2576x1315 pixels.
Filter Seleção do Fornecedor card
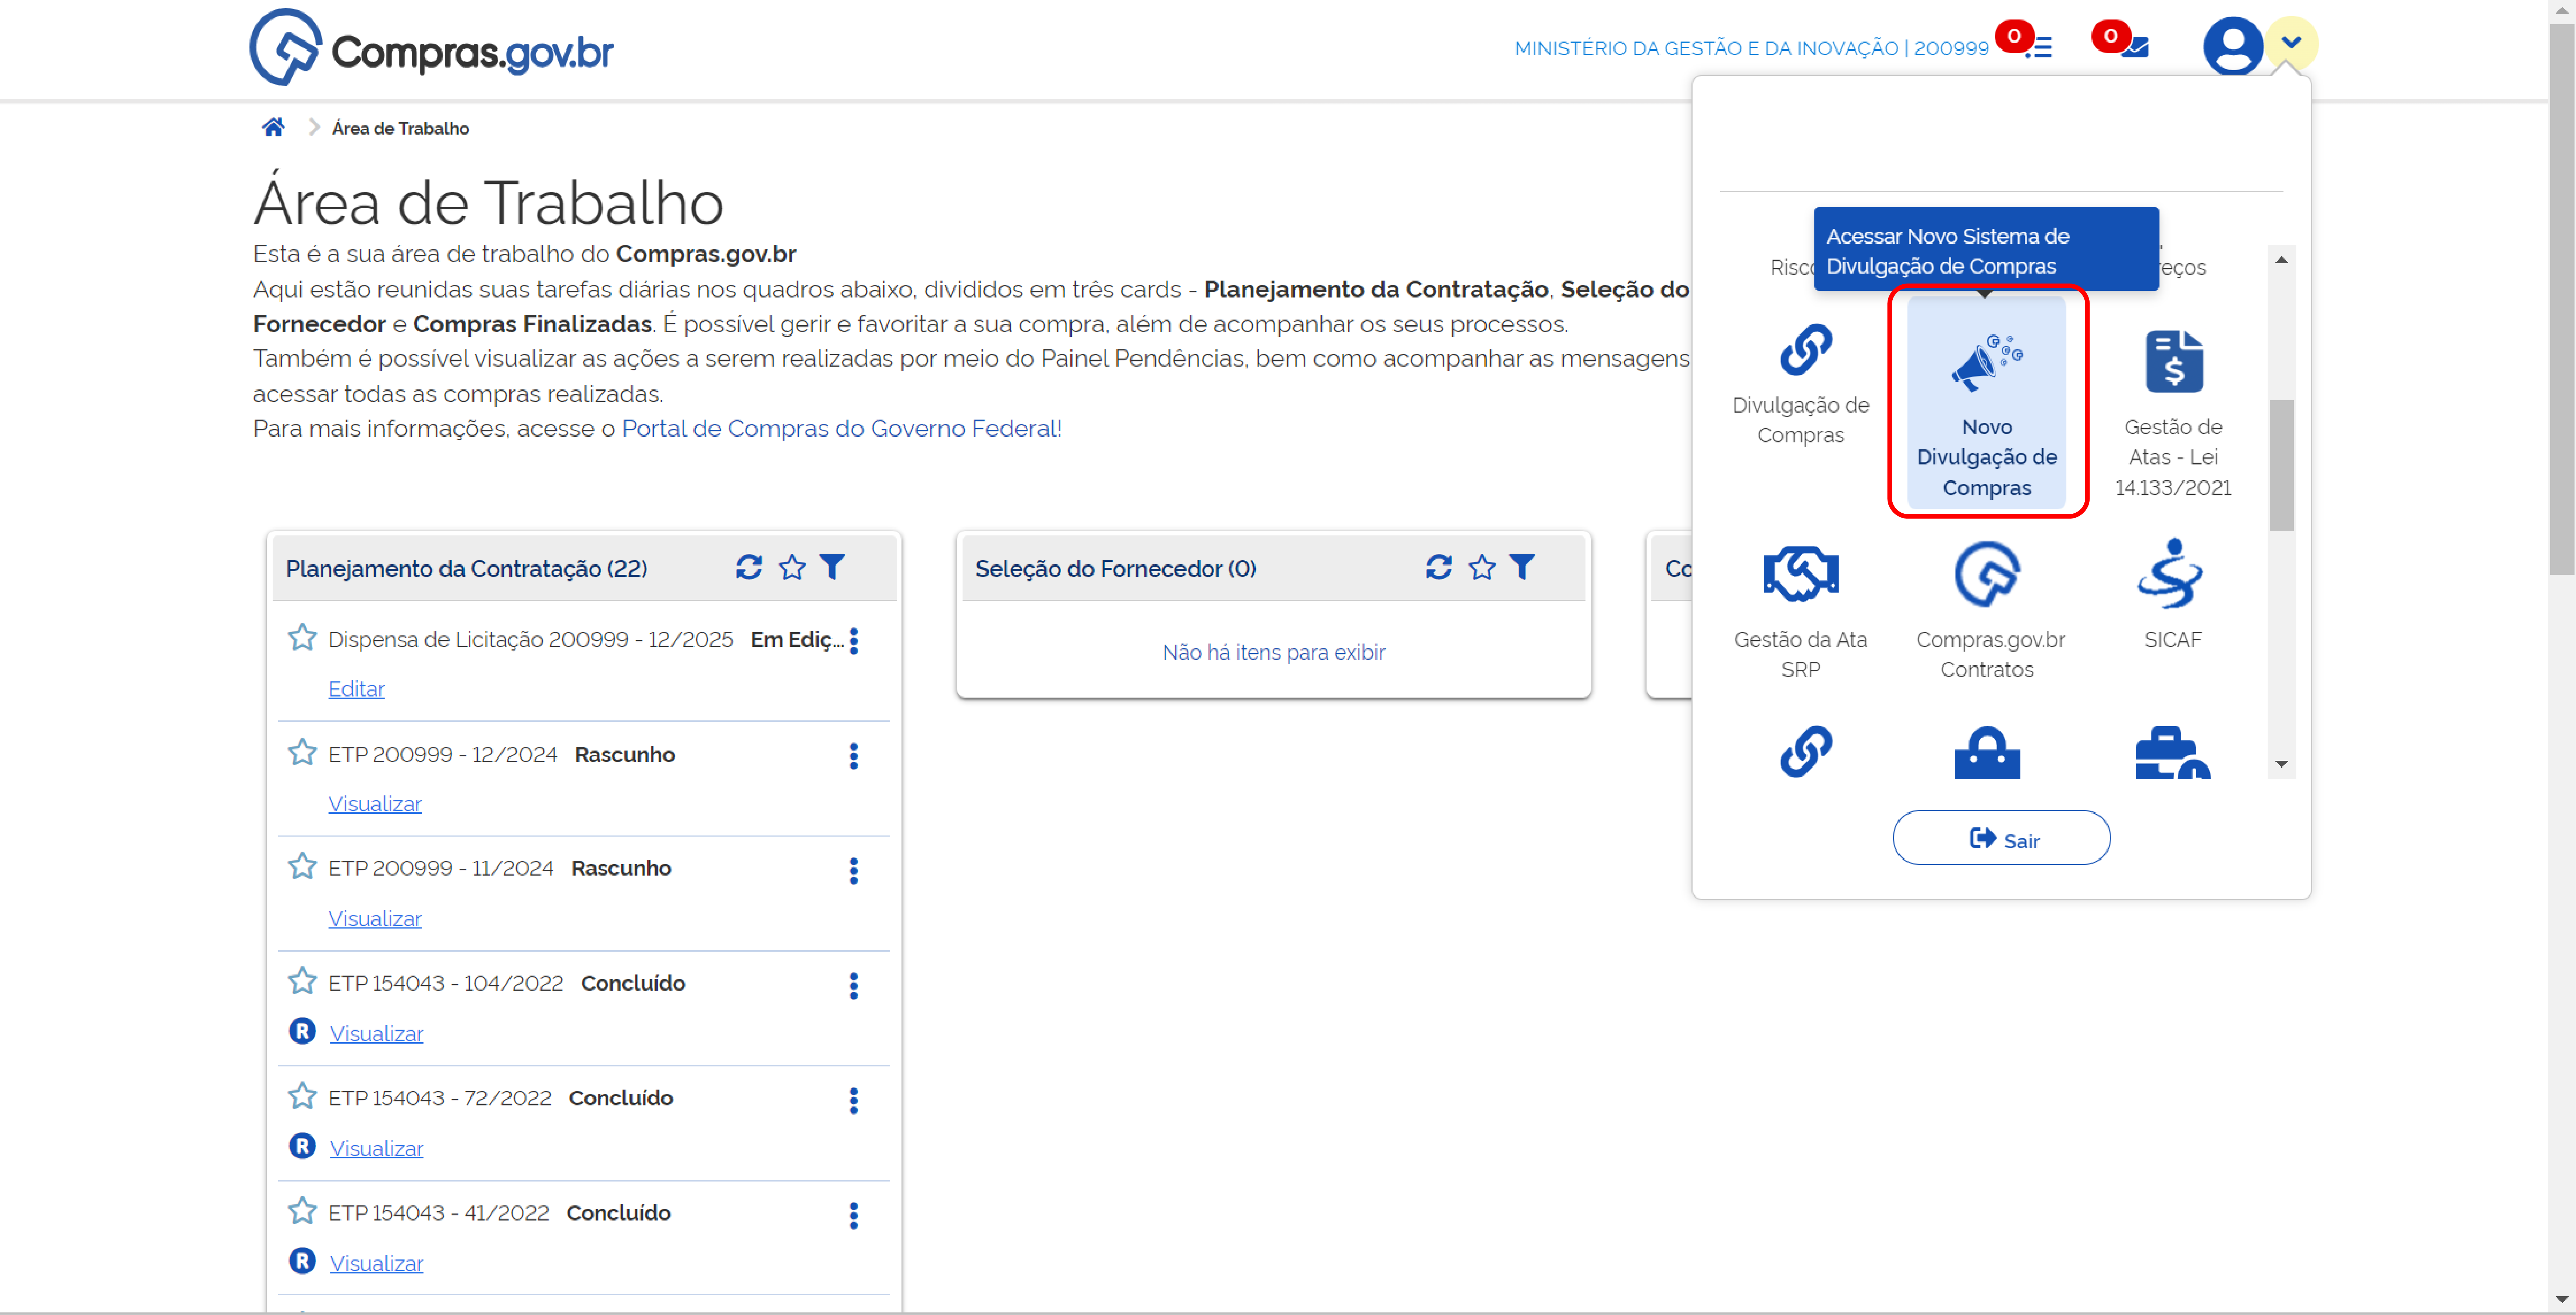coord(1522,567)
